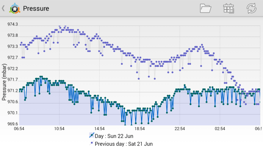
Task: Tap the Pressure title text
Action: coord(36,8)
